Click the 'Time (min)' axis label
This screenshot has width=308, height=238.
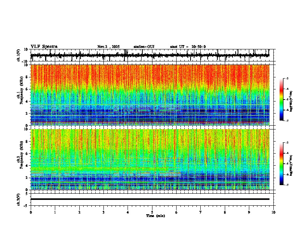[x=156, y=216]
